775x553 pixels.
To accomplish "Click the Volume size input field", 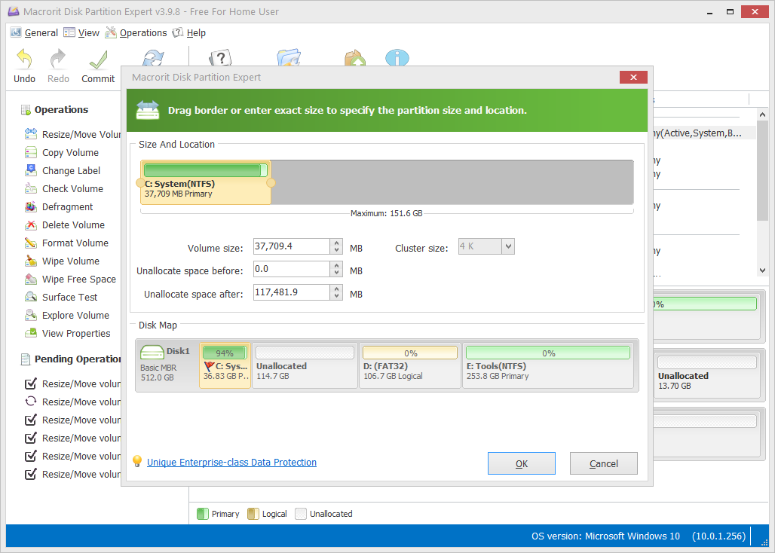I will point(292,246).
